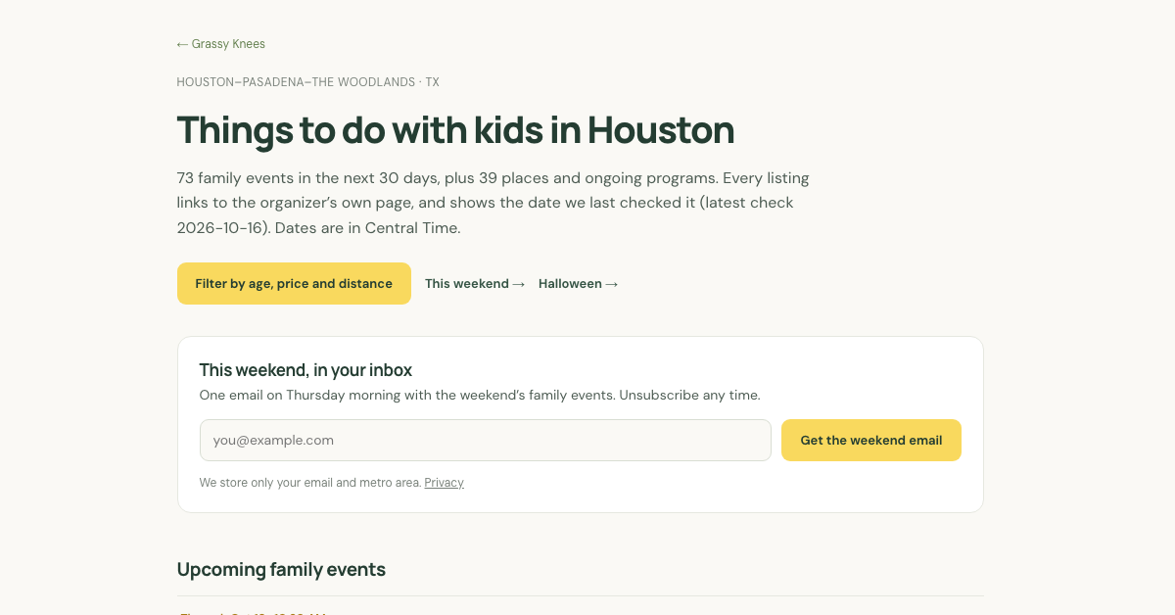Click the Upcoming family events heading
1175x615 pixels.
[x=281, y=569]
